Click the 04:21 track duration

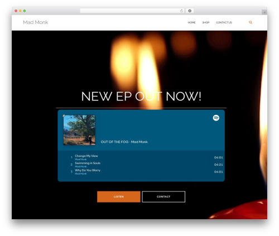(218, 165)
